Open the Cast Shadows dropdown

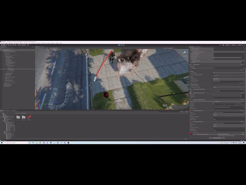click(x=229, y=73)
